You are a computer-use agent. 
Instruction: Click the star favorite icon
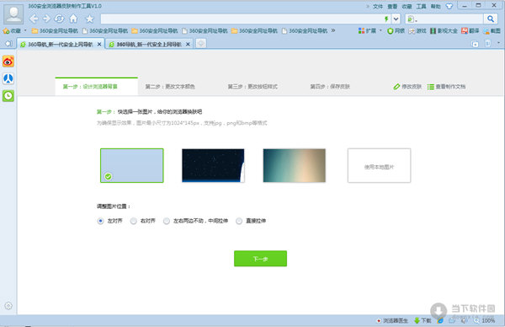89,19
